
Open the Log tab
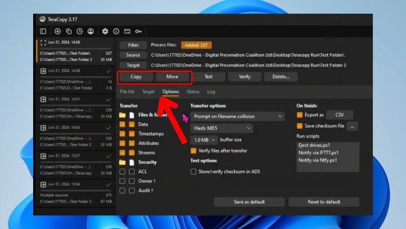click(x=211, y=92)
